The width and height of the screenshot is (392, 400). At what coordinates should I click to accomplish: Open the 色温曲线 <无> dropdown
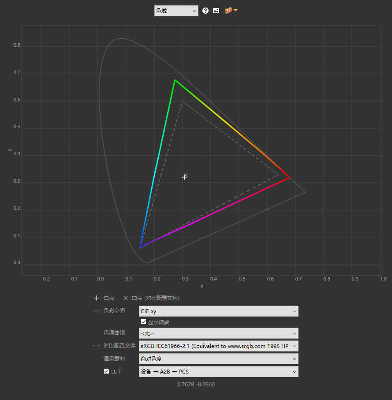pos(219,333)
